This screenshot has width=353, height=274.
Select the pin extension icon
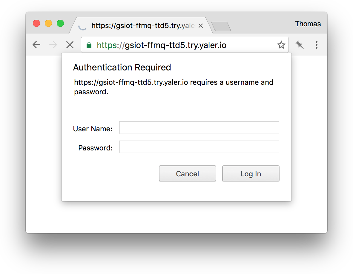point(299,45)
